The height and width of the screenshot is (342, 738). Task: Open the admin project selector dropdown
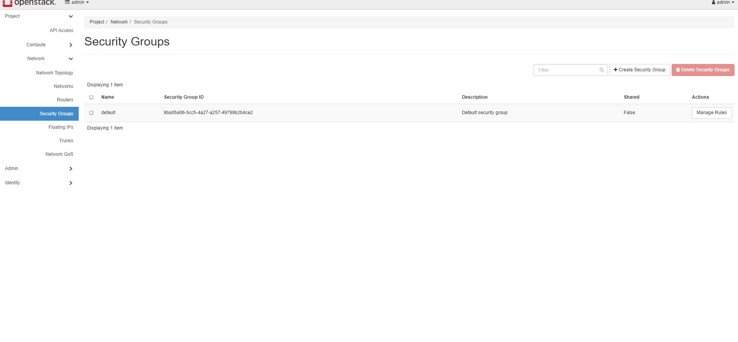coord(77,3)
